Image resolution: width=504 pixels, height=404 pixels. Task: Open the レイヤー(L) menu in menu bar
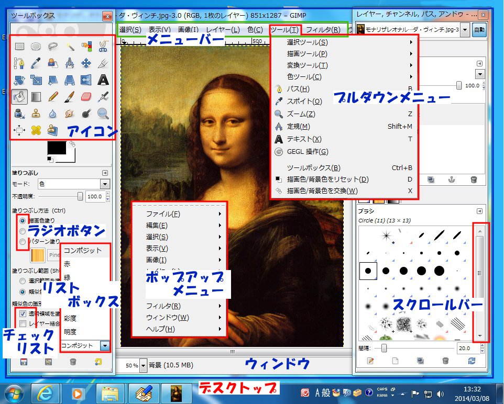tap(223, 30)
